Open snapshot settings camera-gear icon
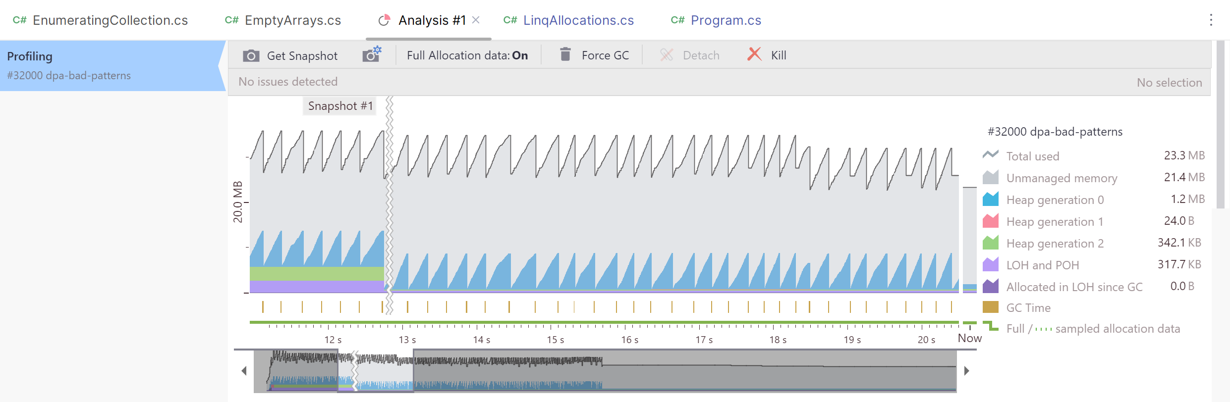Image resolution: width=1230 pixels, height=402 pixels. (x=372, y=54)
